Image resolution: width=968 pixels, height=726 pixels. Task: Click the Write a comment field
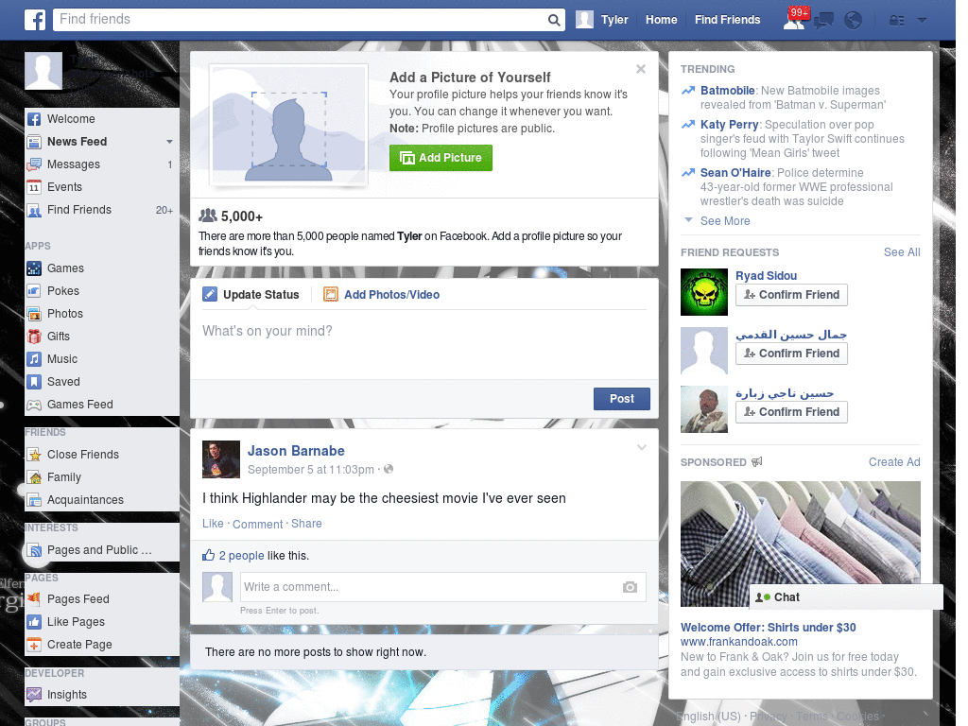(432, 587)
